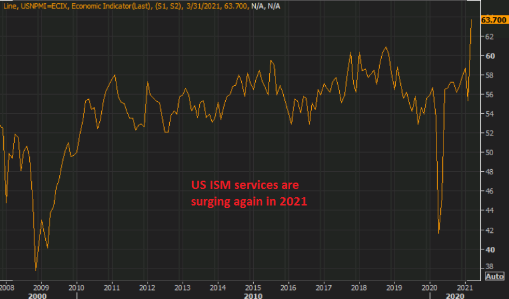The width and height of the screenshot is (509, 299).
Task: Click the 58 value on price axis
Action: [x=489, y=75]
